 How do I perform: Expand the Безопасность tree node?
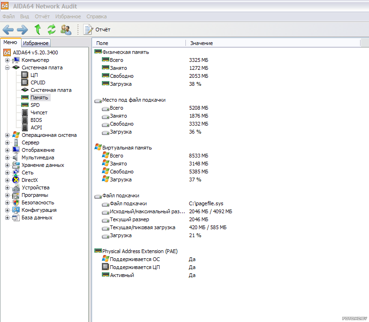[8, 202]
